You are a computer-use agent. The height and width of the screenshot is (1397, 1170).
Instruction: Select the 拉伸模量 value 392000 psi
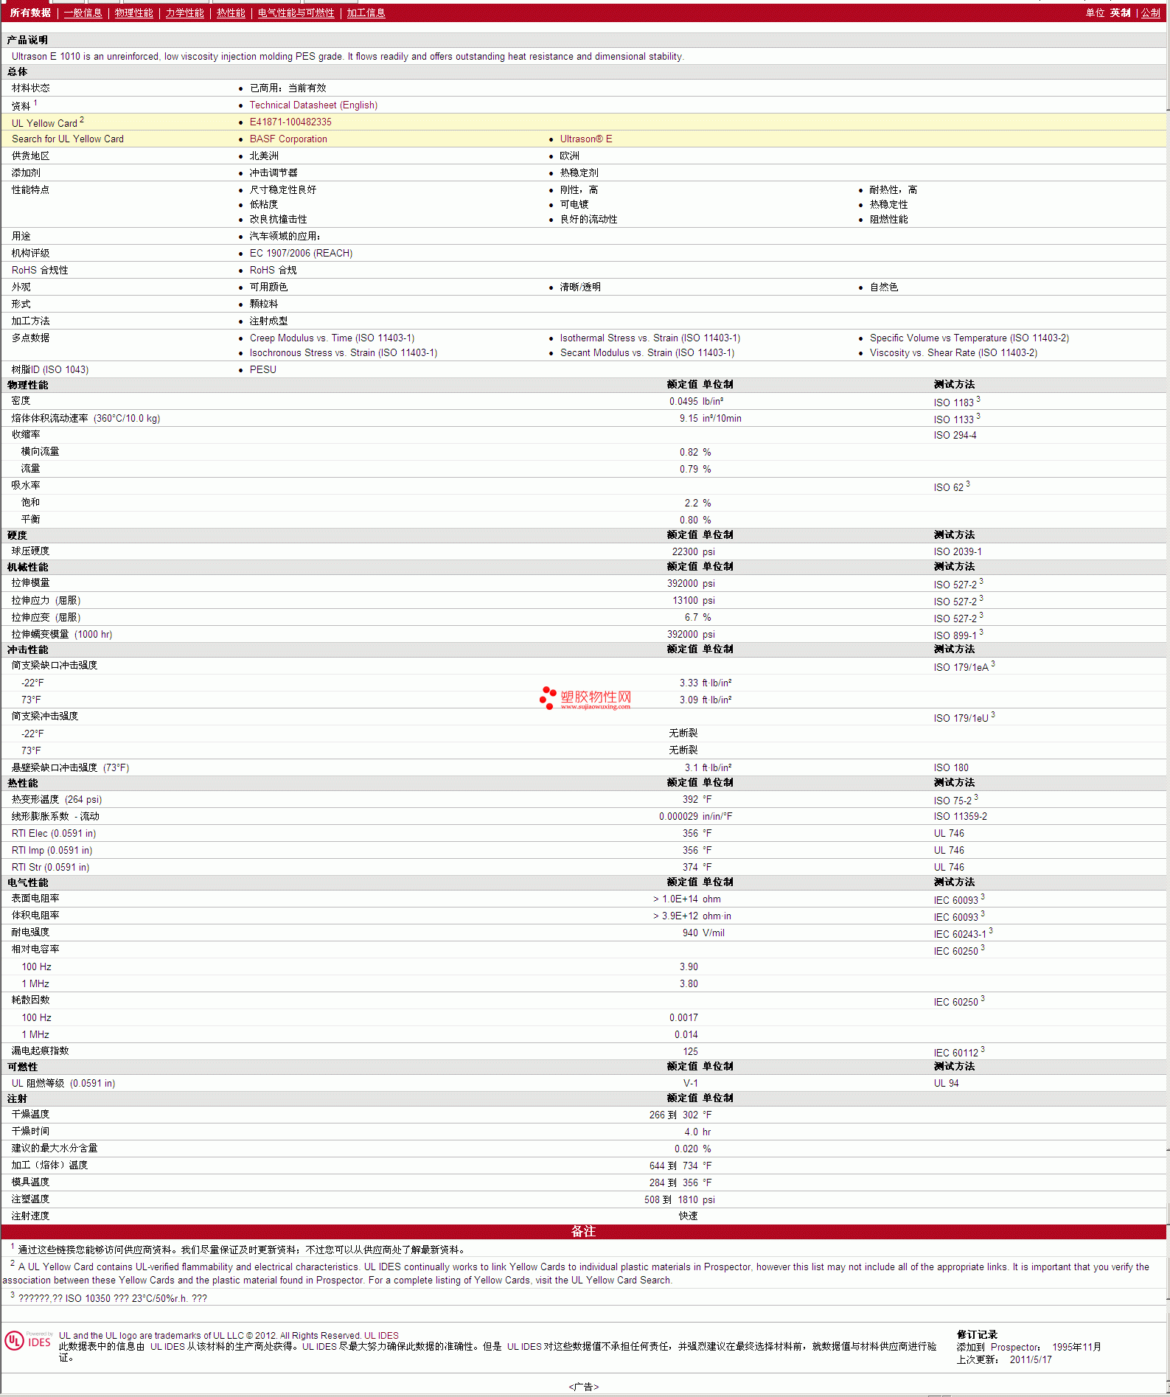(691, 583)
